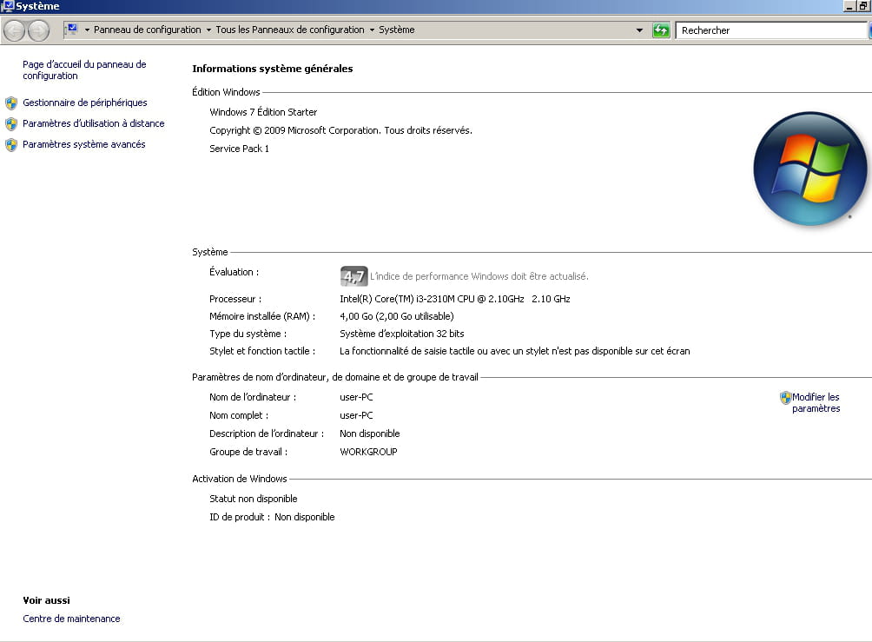Screen dimensions: 872x642
Task: Click Statut non disponible text
Action: [x=253, y=499]
